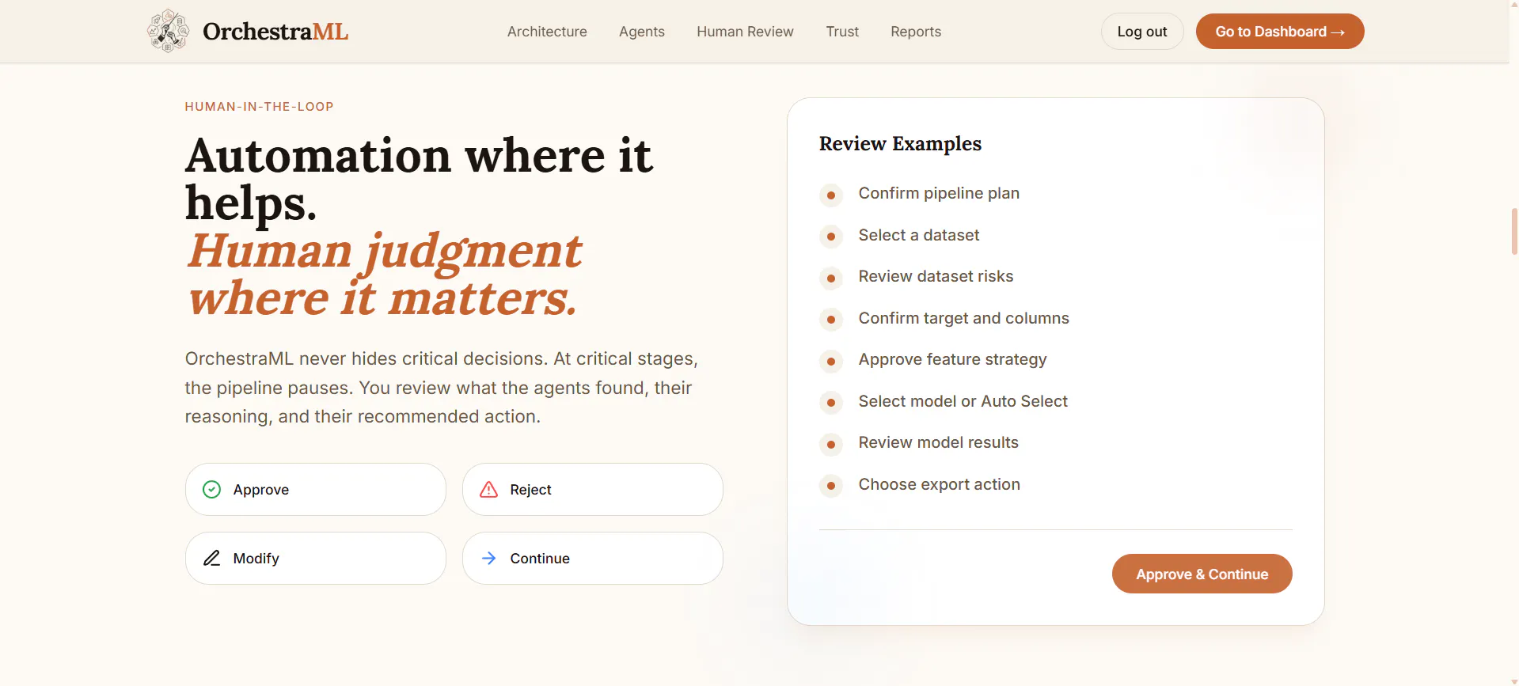1519x686 pixels.
Task: Click the text Confirm target and columns
Action: click(x=963, y=318)
